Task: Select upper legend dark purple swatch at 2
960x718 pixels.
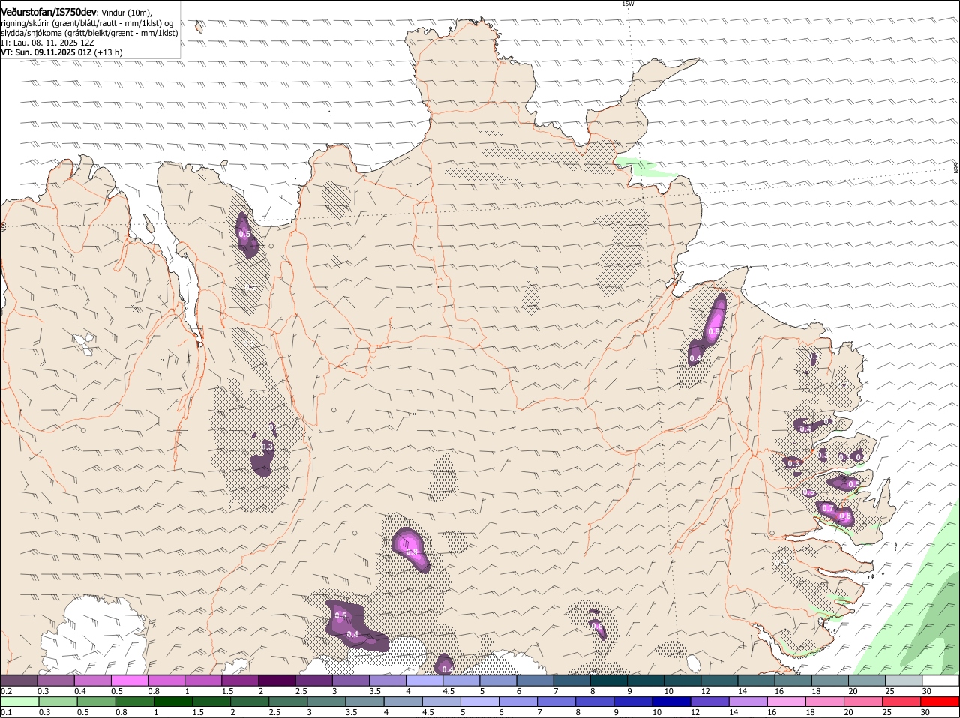Action: (277, 681)
